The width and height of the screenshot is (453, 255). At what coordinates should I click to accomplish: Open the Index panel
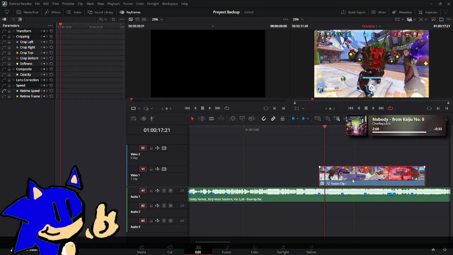74,12
